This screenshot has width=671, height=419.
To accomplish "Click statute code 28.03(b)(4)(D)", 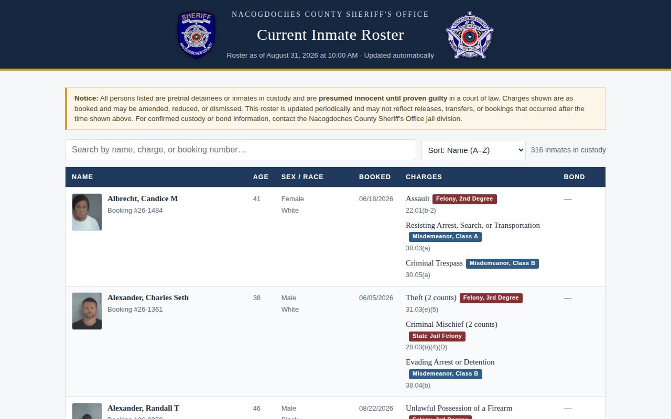I will pos(426,347).
